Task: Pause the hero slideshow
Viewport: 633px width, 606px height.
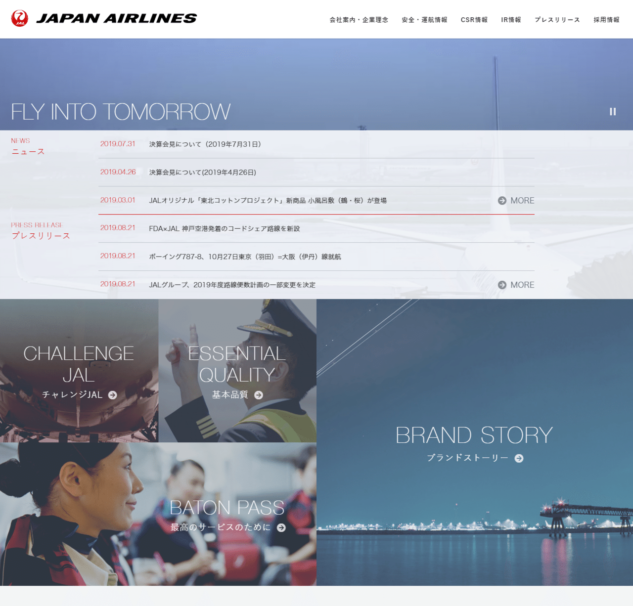Action: [613, 112]
